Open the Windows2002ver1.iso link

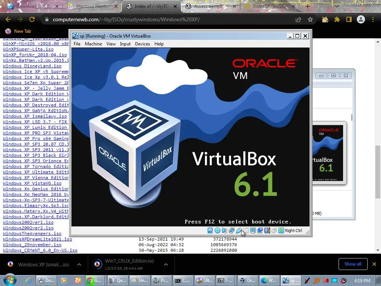pyautogui.click(x=28, y=223)
